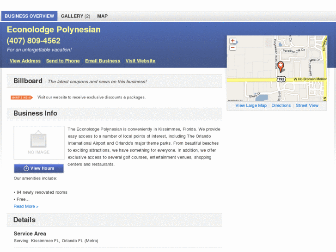Click the What's New orange tag
Viewport: 336px width, 252px height.
click(x=22, y=98)
